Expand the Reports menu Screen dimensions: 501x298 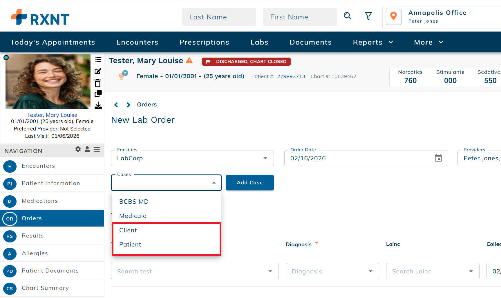click(373, 42)
